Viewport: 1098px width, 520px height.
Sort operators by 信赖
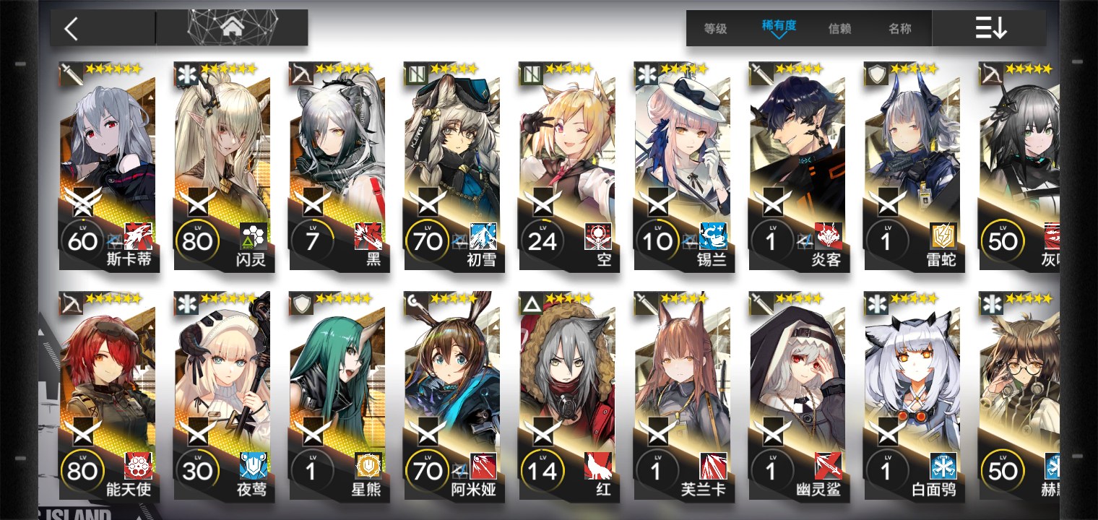pyautogui.click(x=839, y=29)
